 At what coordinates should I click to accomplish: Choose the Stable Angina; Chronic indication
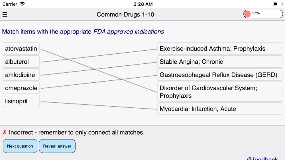click(219, 62)
